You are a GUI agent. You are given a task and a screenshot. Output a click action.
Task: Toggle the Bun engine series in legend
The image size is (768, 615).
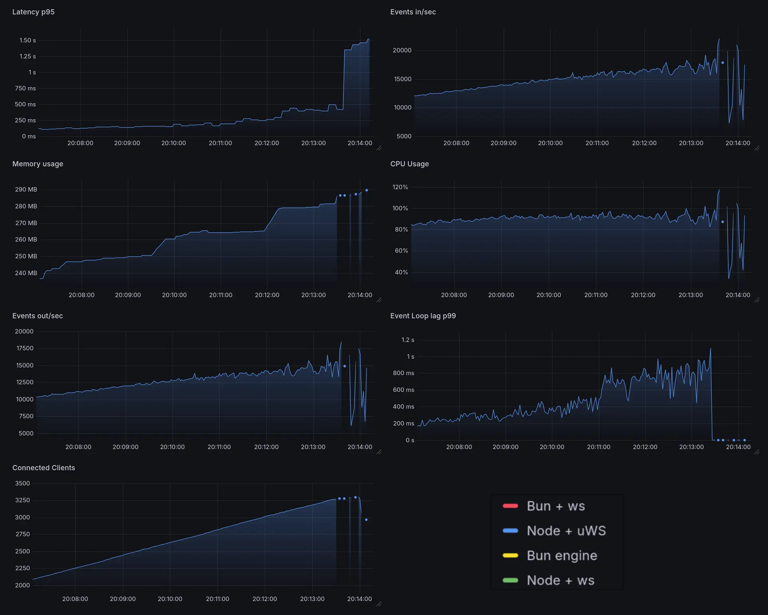[x=562, y=555]
